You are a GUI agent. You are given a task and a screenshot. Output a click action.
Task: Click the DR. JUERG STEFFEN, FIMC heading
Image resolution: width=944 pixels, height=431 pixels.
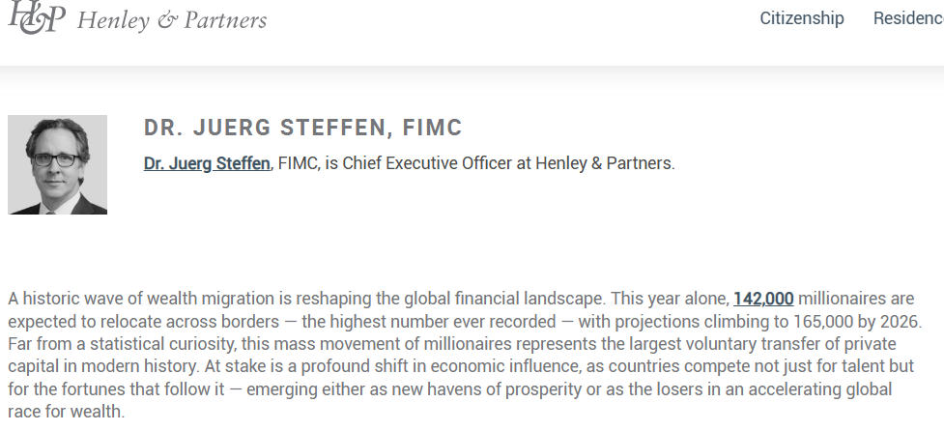pos(302,128)
